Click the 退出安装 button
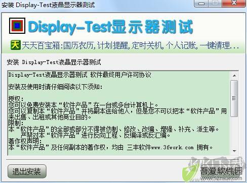The image size is (247, 183). coord(27,171)
